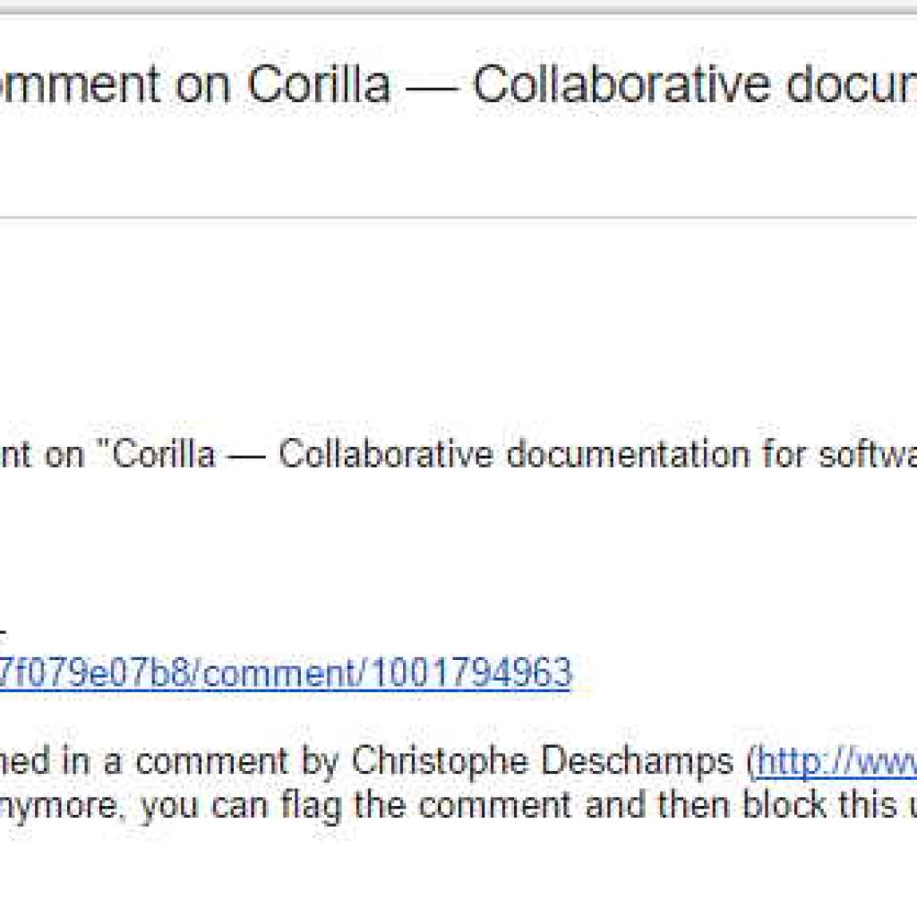Click the name Christophe Deschamps in the message
Image resolution: width=917 pixels, height=917 pixels.
click(x=542, y=761)
